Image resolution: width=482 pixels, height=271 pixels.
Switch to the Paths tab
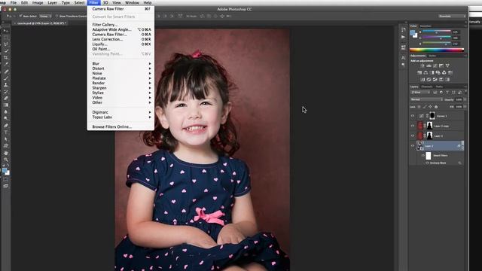[x=439, y=87]
